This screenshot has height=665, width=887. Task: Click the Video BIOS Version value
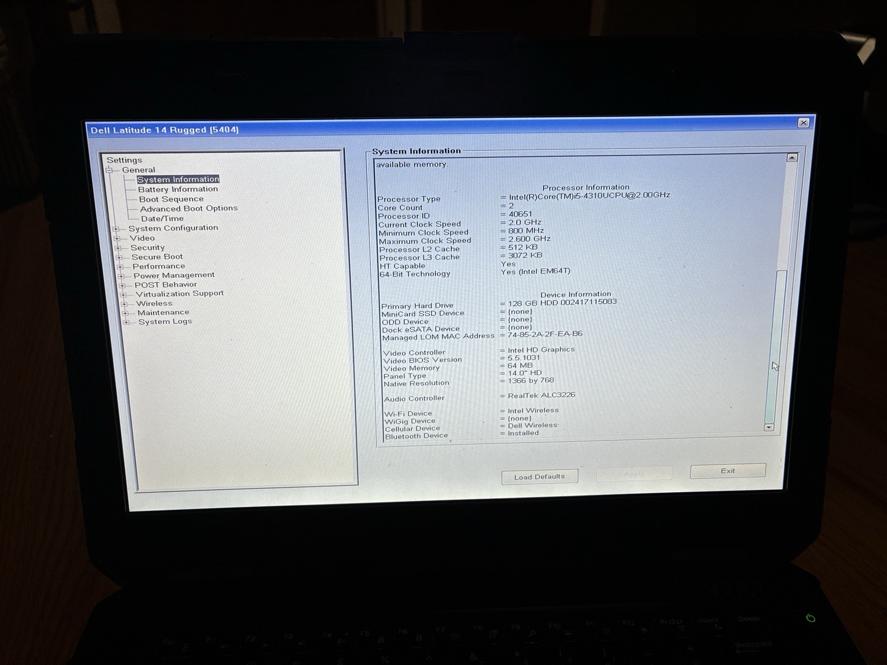coord(524,358)
